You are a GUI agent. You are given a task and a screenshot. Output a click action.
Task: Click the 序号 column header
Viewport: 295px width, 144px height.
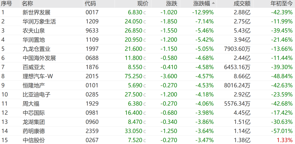tap(7, 3)
